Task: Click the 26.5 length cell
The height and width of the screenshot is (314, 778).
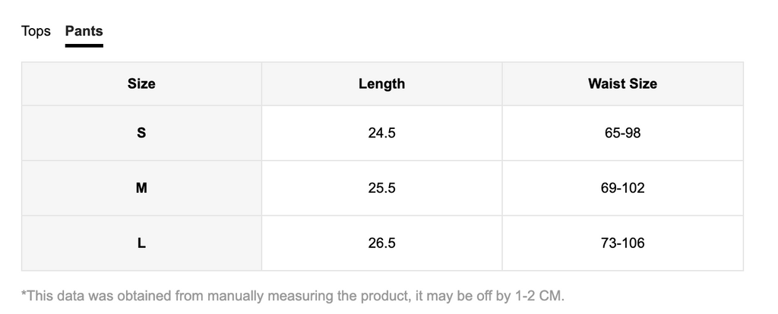Action: click(382, 243)
